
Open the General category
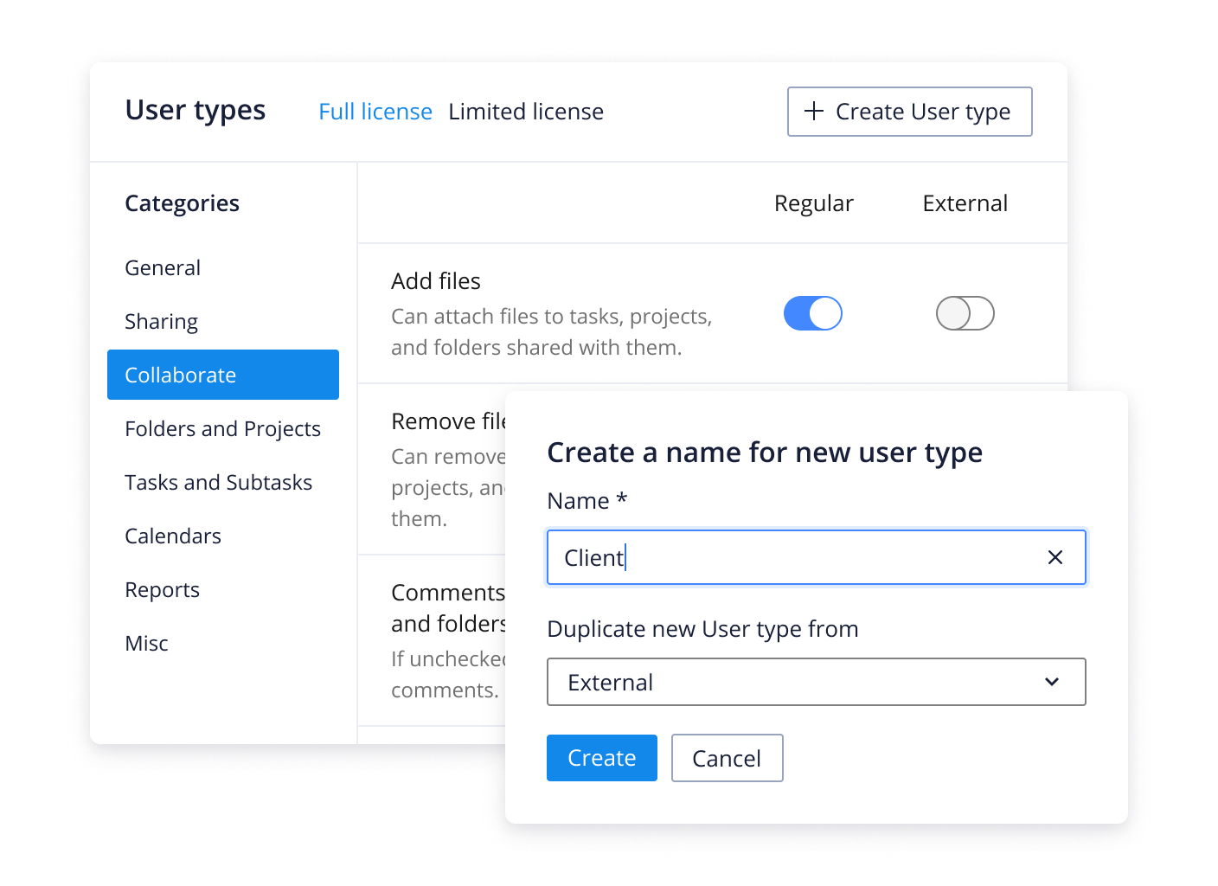click(163, 268)
